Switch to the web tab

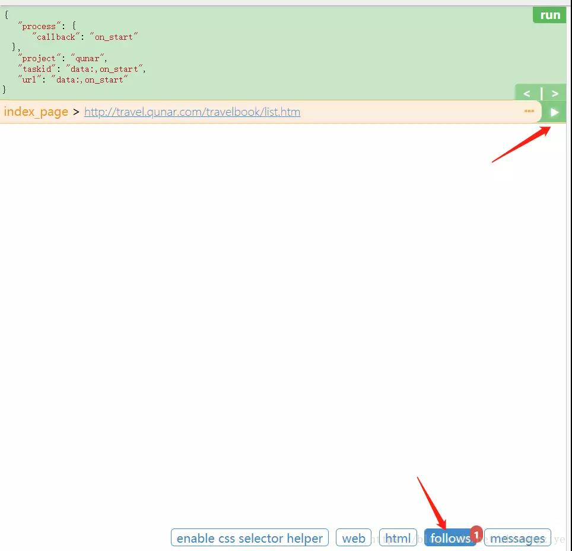pyautogui.click(x=354, y=538)
